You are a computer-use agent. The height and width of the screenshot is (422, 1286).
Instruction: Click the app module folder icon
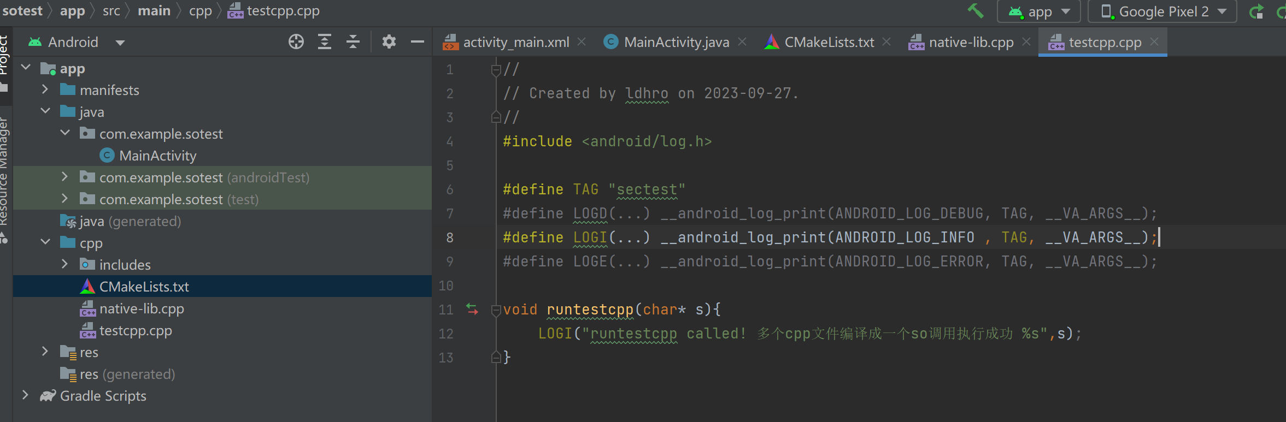48,69
